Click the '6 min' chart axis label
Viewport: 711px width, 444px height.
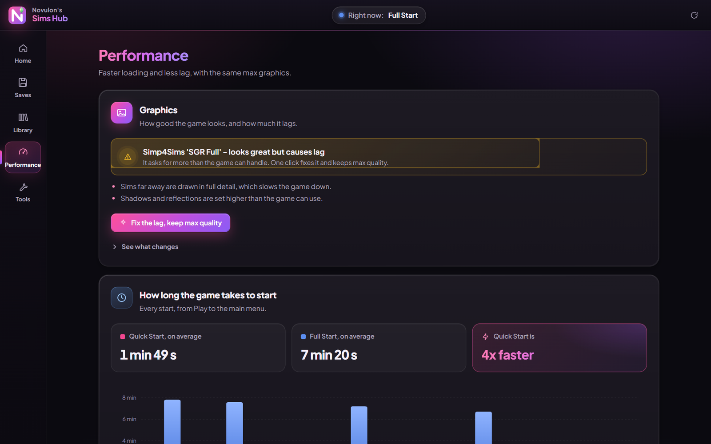[x=129, y=419]
